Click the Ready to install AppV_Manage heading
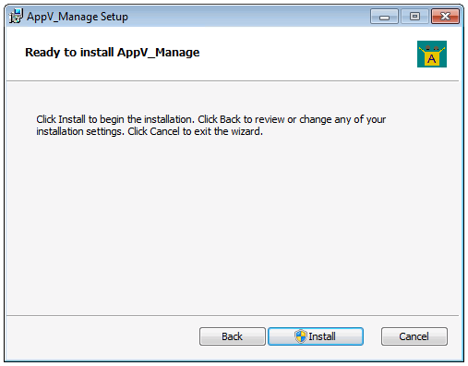The height and width of the screenshot is (366, 468). point(113,53)
